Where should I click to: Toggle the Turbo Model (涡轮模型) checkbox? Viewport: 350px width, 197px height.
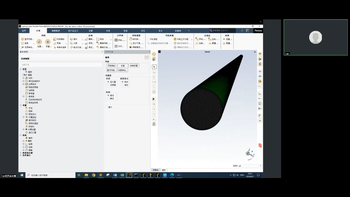pos(148,39)
